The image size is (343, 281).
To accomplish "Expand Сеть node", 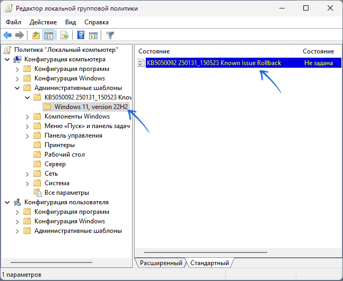I will (28, 174).
